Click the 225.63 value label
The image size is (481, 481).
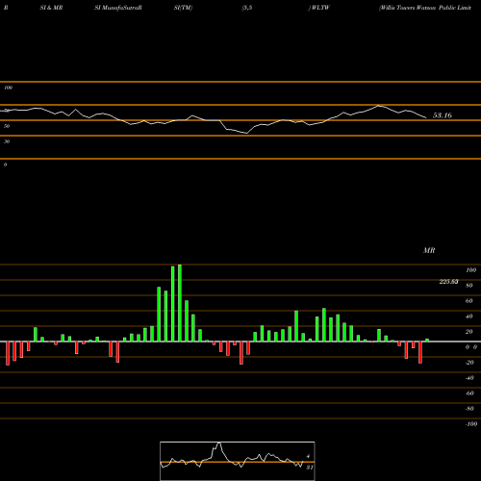pyautogui.click(x=448, y=282)
